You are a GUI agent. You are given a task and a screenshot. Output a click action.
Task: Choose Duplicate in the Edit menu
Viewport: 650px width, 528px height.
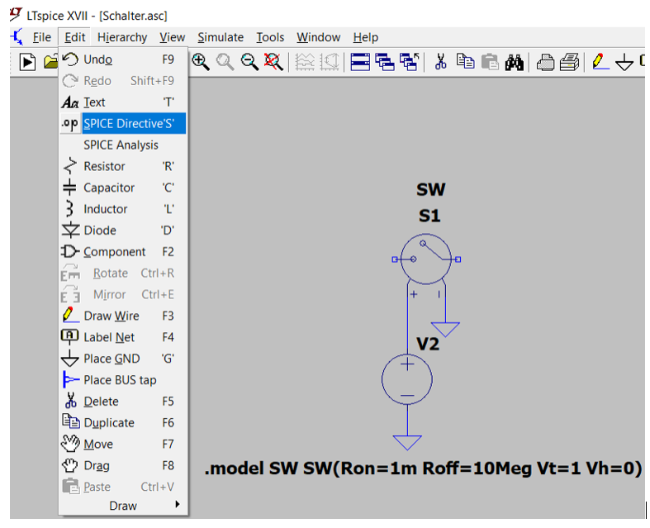tap(123, 423)
